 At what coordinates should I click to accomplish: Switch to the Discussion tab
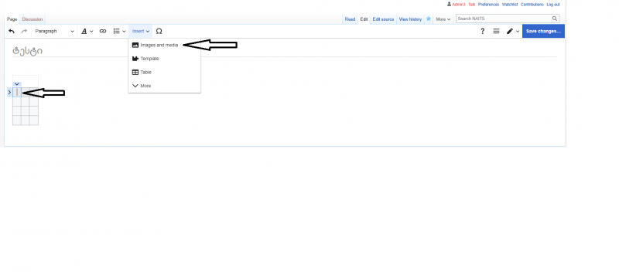tap(32, 19)
